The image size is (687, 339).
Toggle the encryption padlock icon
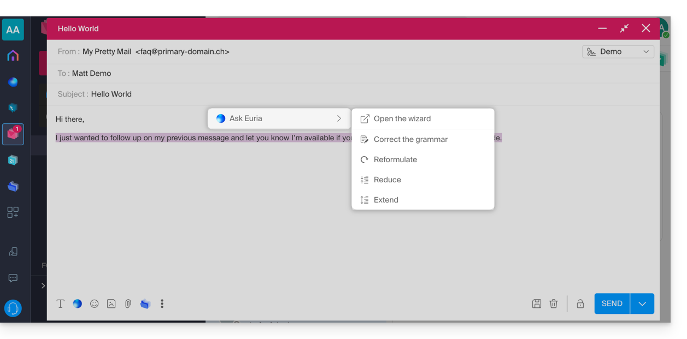pyautogui.click(x=580, y=304)
